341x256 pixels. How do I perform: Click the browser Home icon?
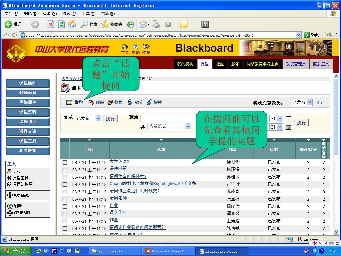coord(72,24)
